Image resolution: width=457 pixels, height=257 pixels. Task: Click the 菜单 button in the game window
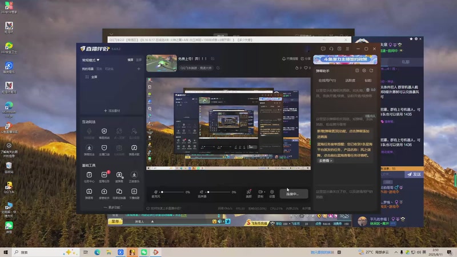pos(115,222)
